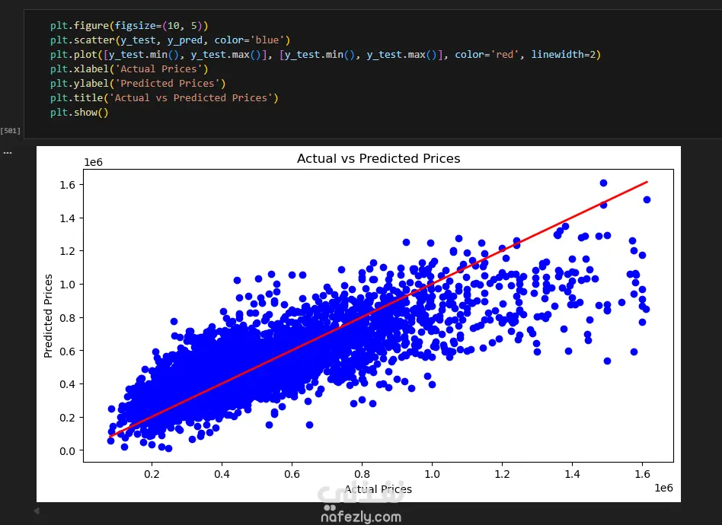The width and height of the screenshot is (722, 525).
Task: Open the nafezly.com watermark link
Action: click(361, 517)
